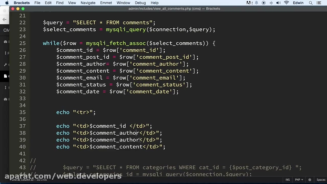Open the Emmet menu
Screen dimensions: 327x184
point(106,3)
